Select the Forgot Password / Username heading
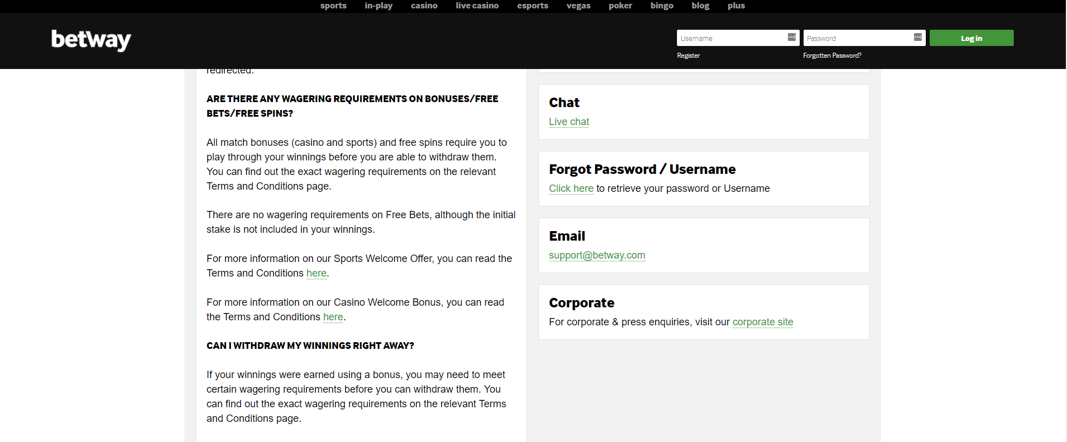This screenshot has width=1067, height=442. point(642,169)
